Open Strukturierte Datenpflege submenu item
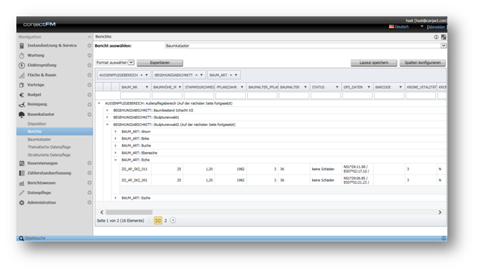Viewport: 478px width, 272px height. pyautogui.click(x=49, y=155)
